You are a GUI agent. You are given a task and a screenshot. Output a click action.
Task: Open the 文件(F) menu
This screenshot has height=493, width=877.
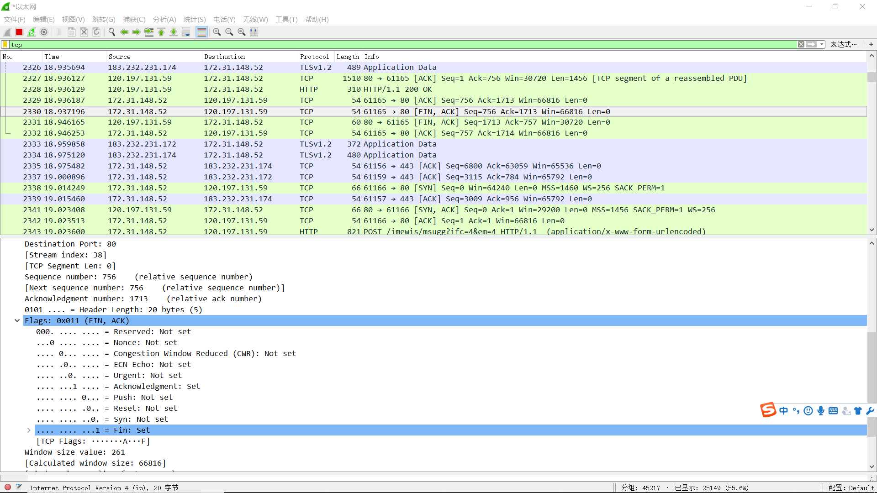point(15,19)
